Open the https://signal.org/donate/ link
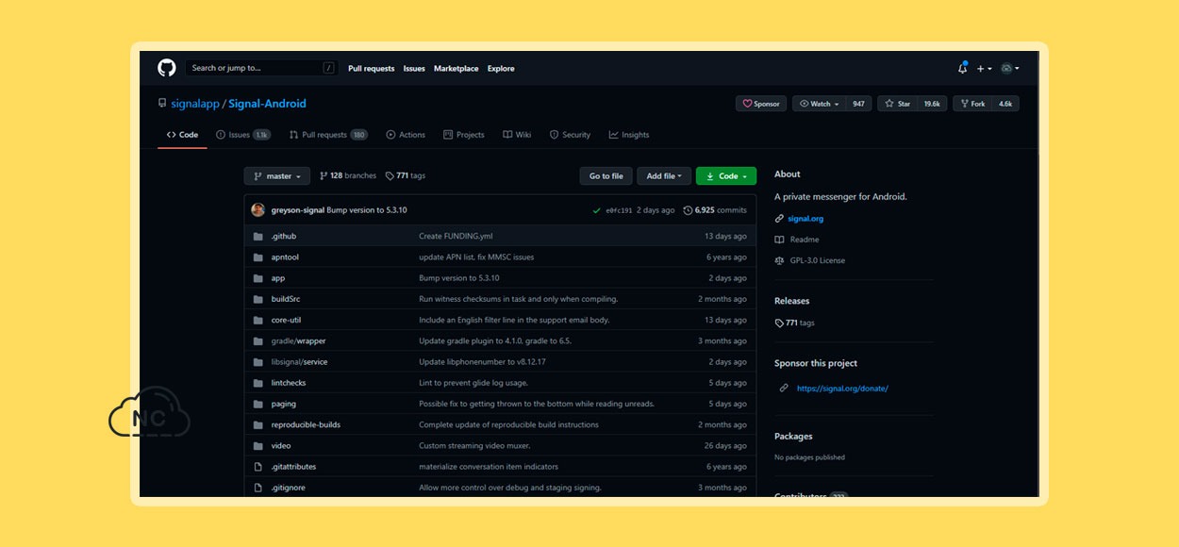The image size is (1179, 547). 842,389
